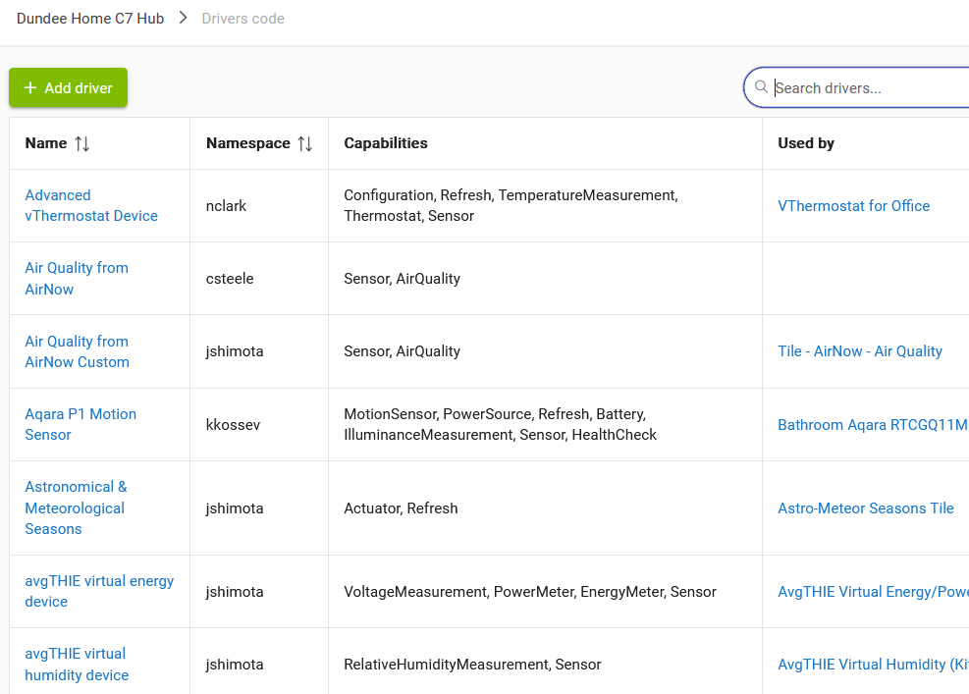
Task: Open Astro-Meteor Seasons Tile device link
Action: [x=865, y=508]
